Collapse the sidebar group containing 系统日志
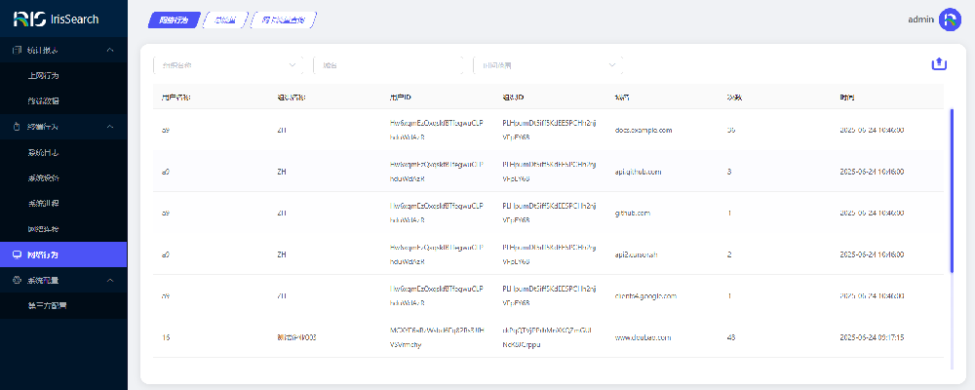Screen dimensions: 975x390 (x=110, y=127)
